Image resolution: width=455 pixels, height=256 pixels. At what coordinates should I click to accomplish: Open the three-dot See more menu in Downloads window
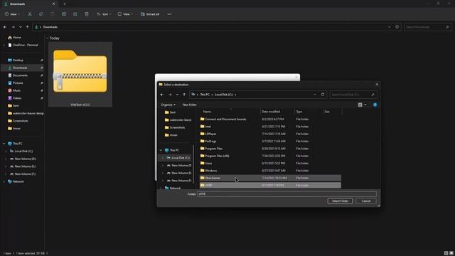(169, 14)
